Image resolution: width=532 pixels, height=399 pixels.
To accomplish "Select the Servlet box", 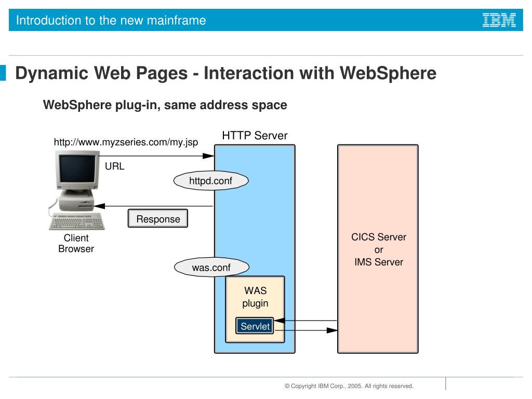I will [x=255, y=326].
